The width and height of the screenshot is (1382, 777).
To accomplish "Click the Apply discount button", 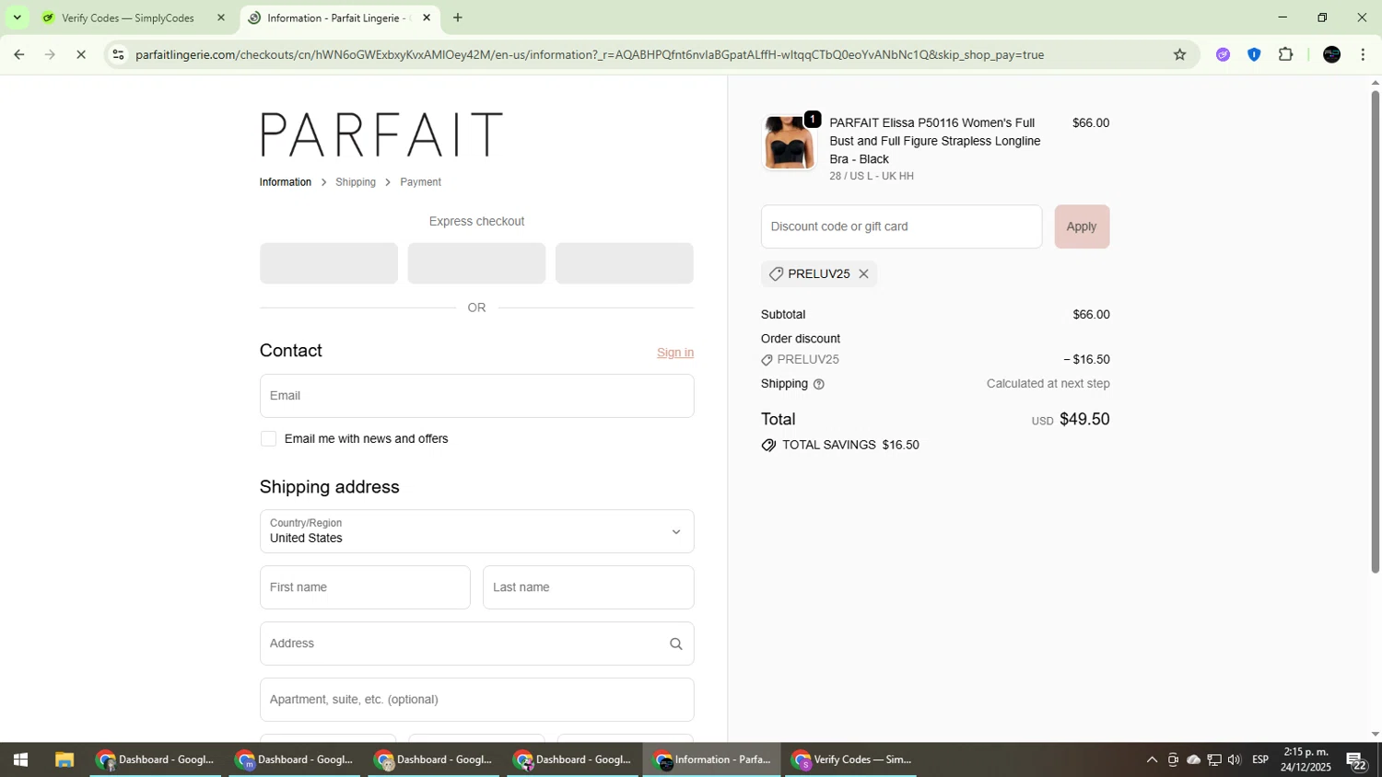I will click(x=1082, y=226).
